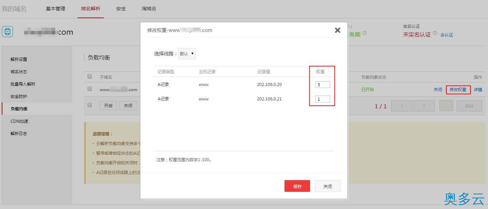
Task: Open the 选择线路 dropdown showing 默认
Action: tap(187, 54)
